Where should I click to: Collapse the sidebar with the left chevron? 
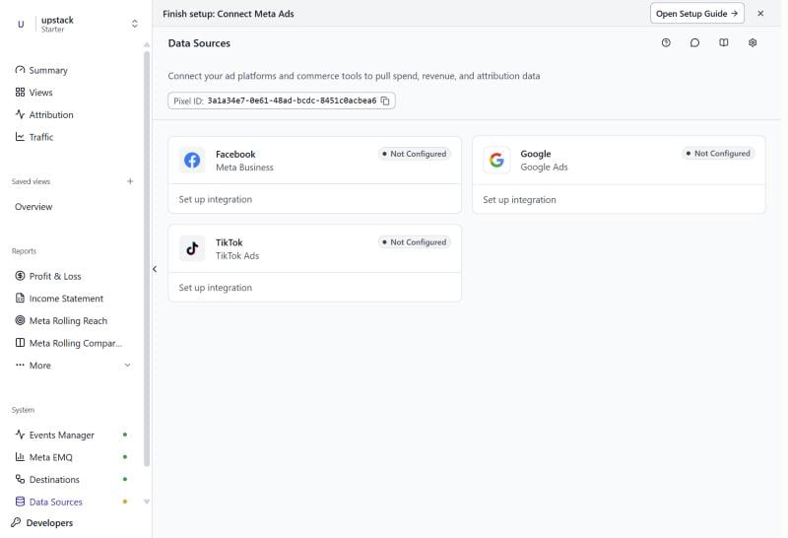(155, 269)
